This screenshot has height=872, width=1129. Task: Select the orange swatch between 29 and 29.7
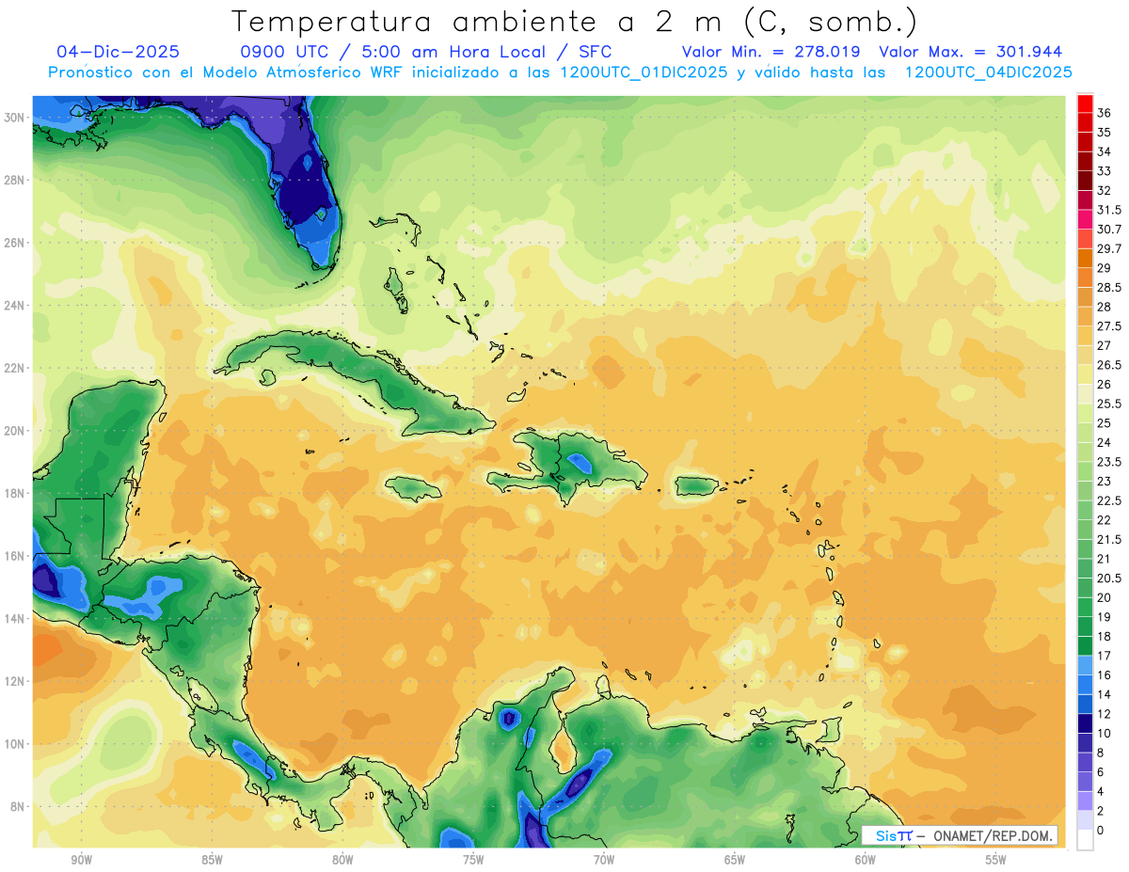point(1085,258)
